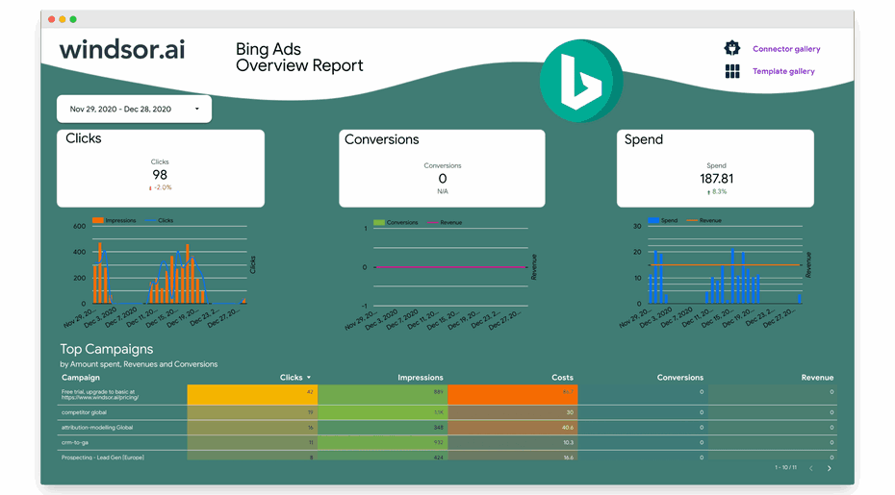The height and width of the screenshot is (495, 895).
Task: Click the 42 clicks cell
Action: (x=252, y=395)
